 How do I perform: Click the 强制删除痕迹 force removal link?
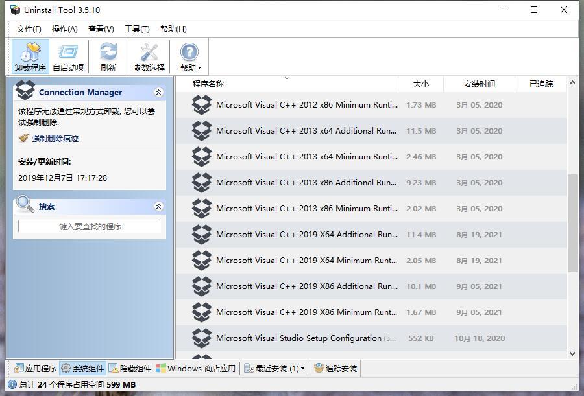point(55,139)
